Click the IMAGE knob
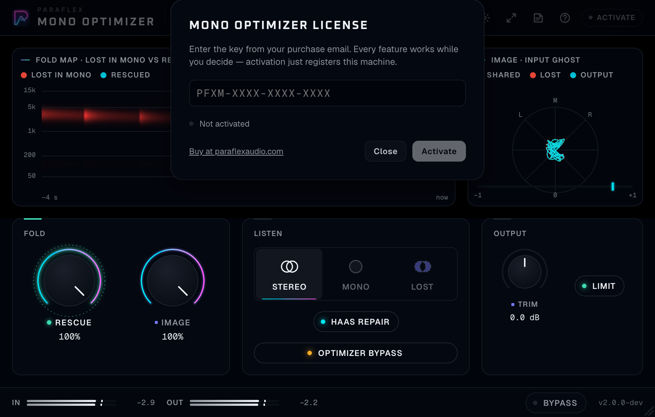The image size is (655, 417). click(173, 280)
